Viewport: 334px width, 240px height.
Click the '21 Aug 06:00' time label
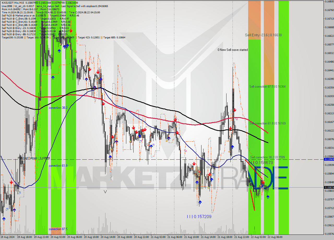[175, 237]
